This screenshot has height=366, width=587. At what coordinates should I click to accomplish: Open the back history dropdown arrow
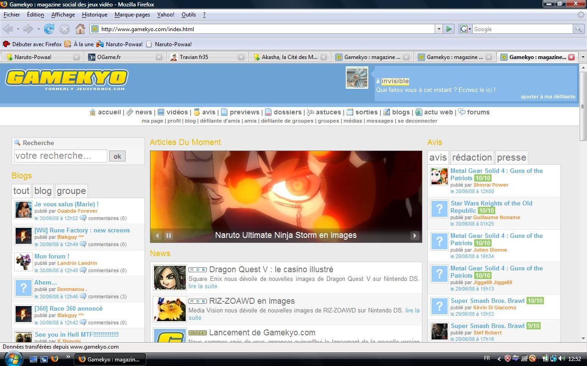pos(18,29)
